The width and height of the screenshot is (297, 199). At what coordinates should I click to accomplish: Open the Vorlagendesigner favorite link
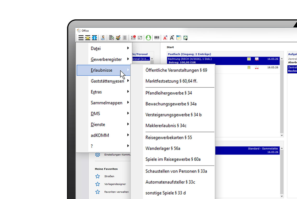point(115,184)
